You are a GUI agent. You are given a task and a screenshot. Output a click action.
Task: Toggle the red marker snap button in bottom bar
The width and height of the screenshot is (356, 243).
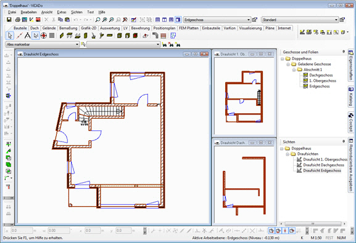coord(285,231)
